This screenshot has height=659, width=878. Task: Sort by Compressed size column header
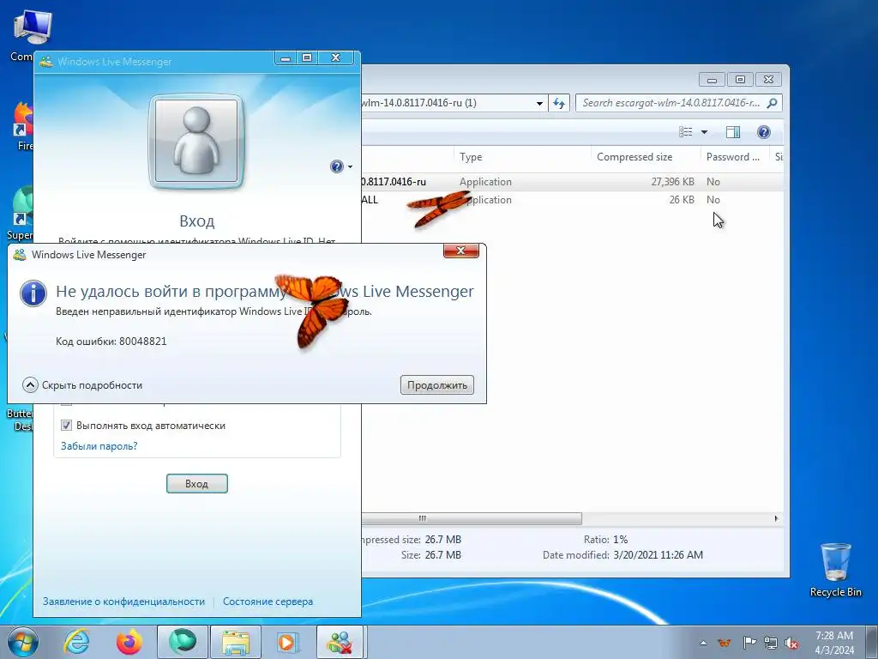pos(646,157)
